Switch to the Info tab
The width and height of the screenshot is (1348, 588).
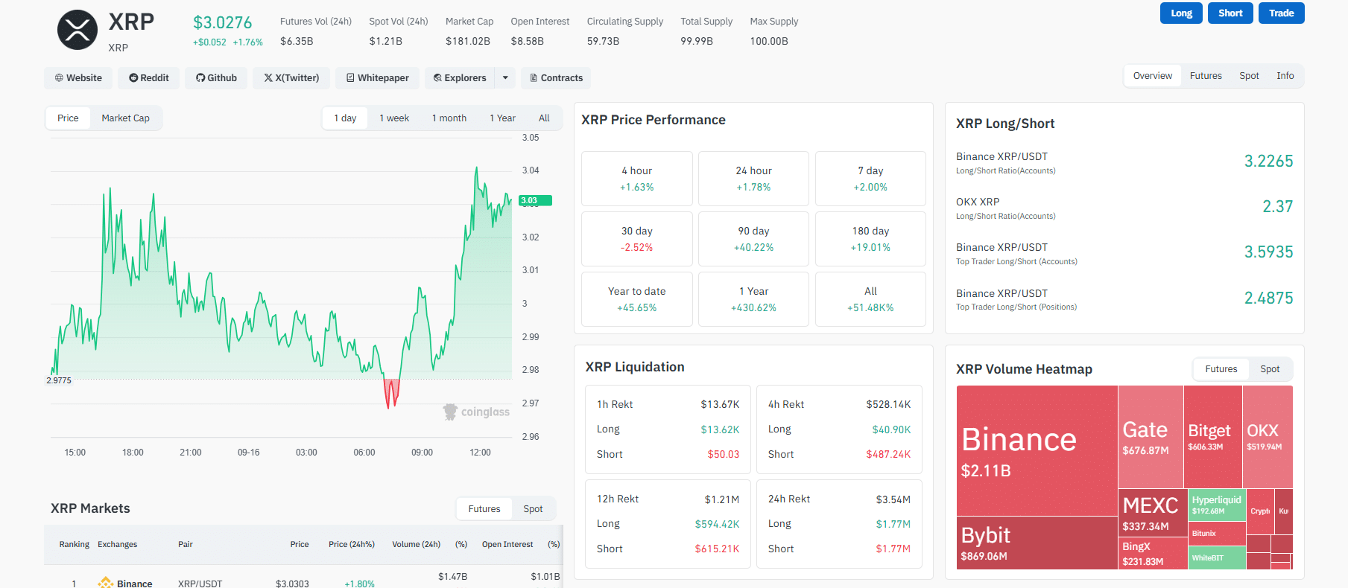coord(1285,76)
